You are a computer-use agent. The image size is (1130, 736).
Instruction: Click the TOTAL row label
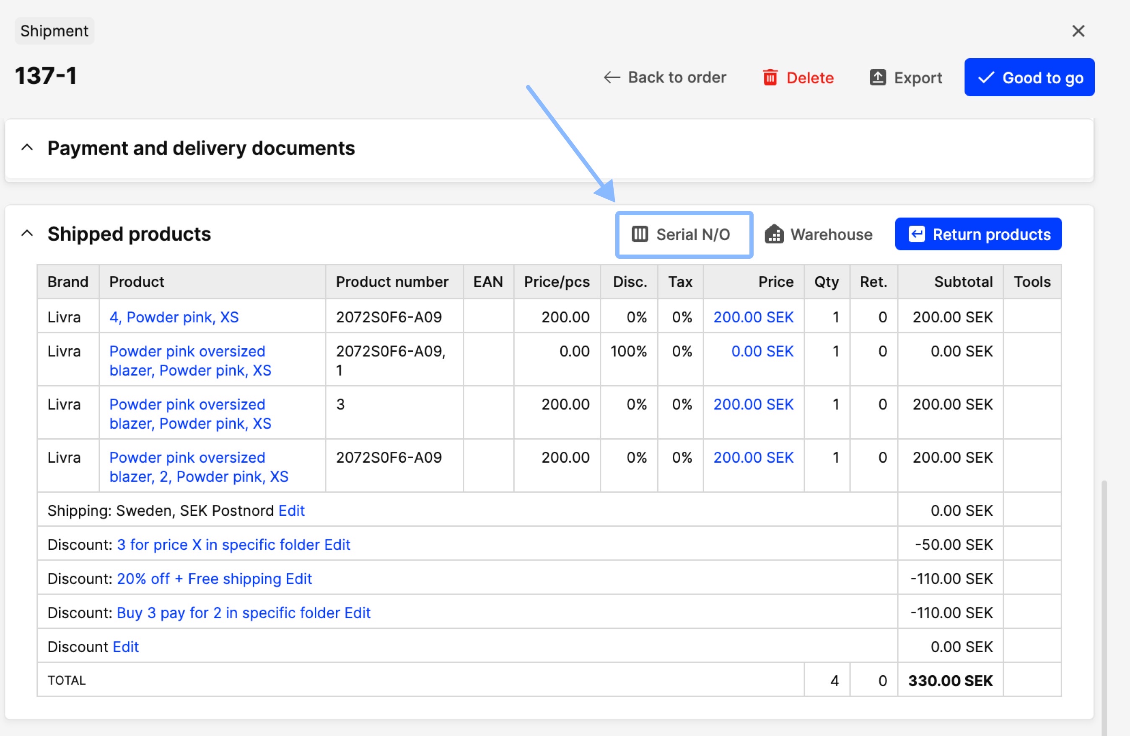pyautogui.click(x=67, y=681)
